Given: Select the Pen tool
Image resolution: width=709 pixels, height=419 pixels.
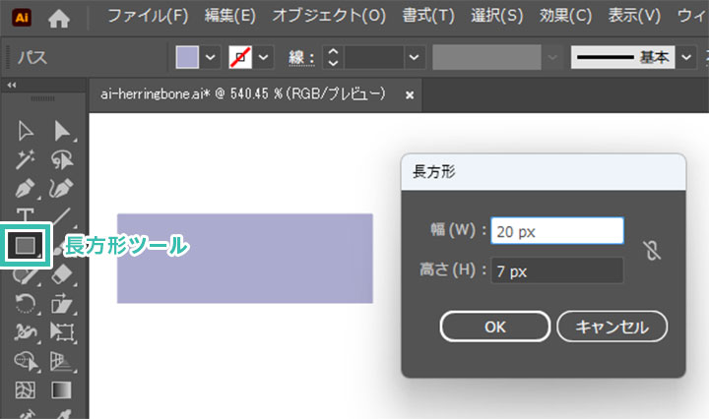Looking at the screenshot, I should [27, 187].
